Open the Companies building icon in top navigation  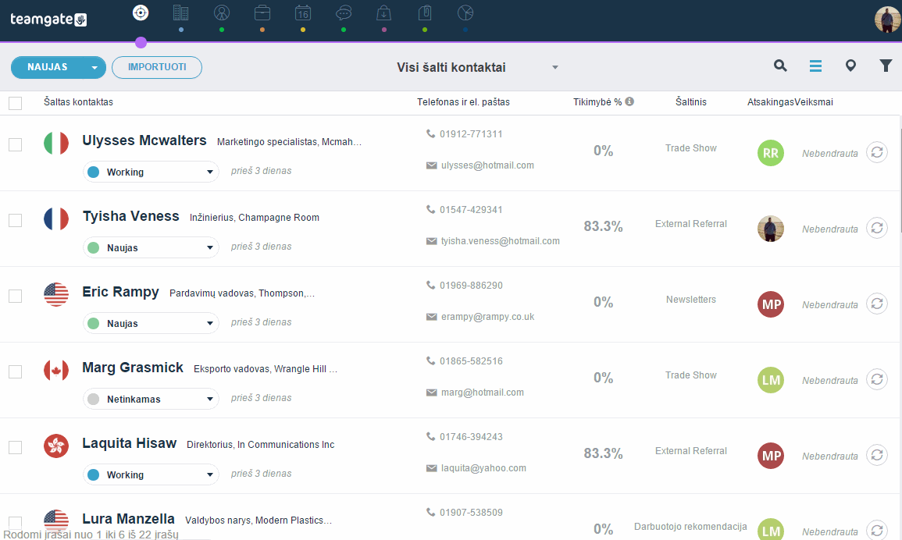pos(180,12)
